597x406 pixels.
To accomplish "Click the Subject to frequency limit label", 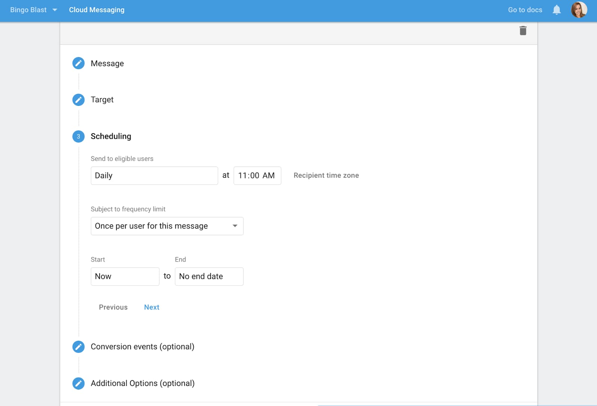I will pos(128,209).
